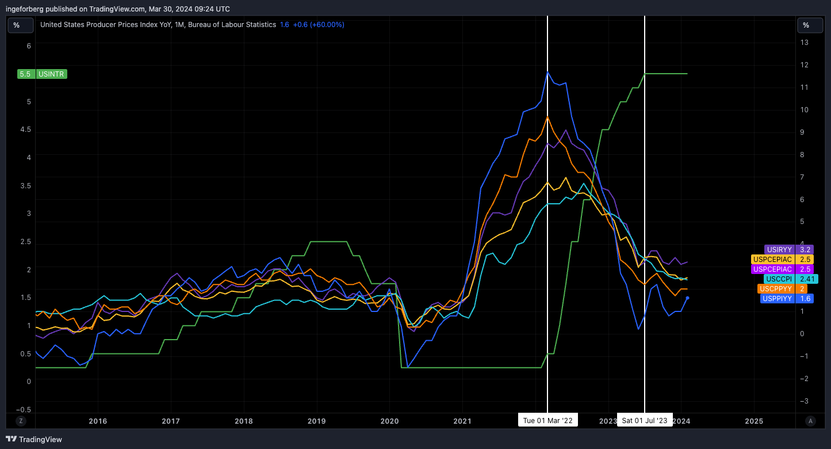Image resolution: width=831 pixels, height=449 pixels.
Task: Select the USIRYY 3.2 price label
Action: click(788, 250)
